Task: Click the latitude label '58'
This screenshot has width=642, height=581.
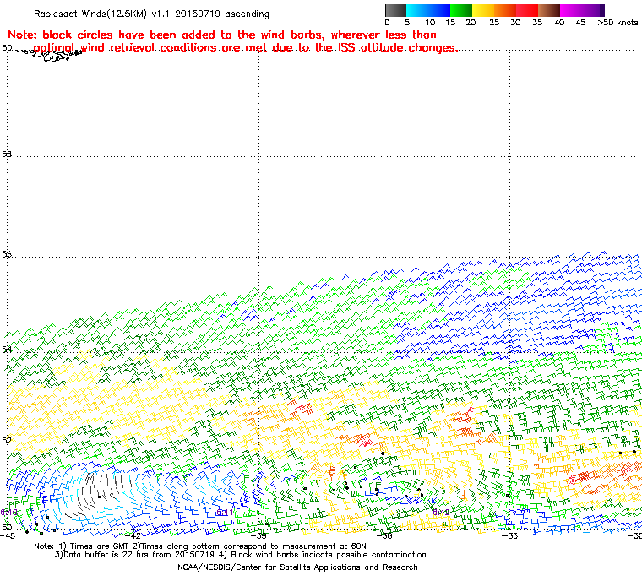Action: [x=7, y=154]
